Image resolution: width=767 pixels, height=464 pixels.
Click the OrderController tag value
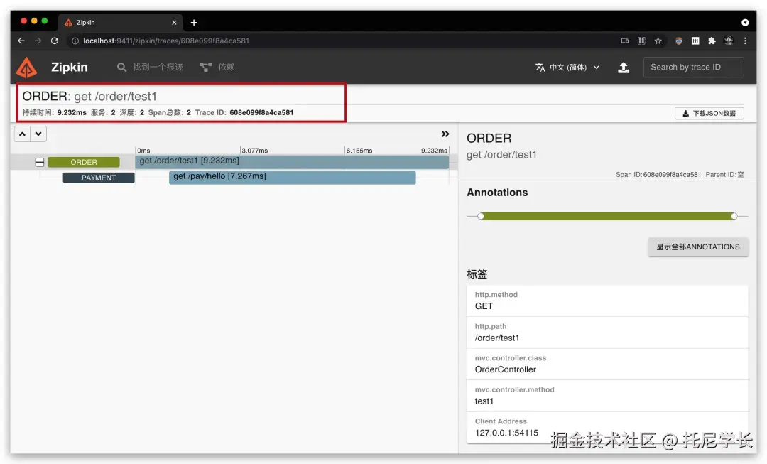pos(506,369)
